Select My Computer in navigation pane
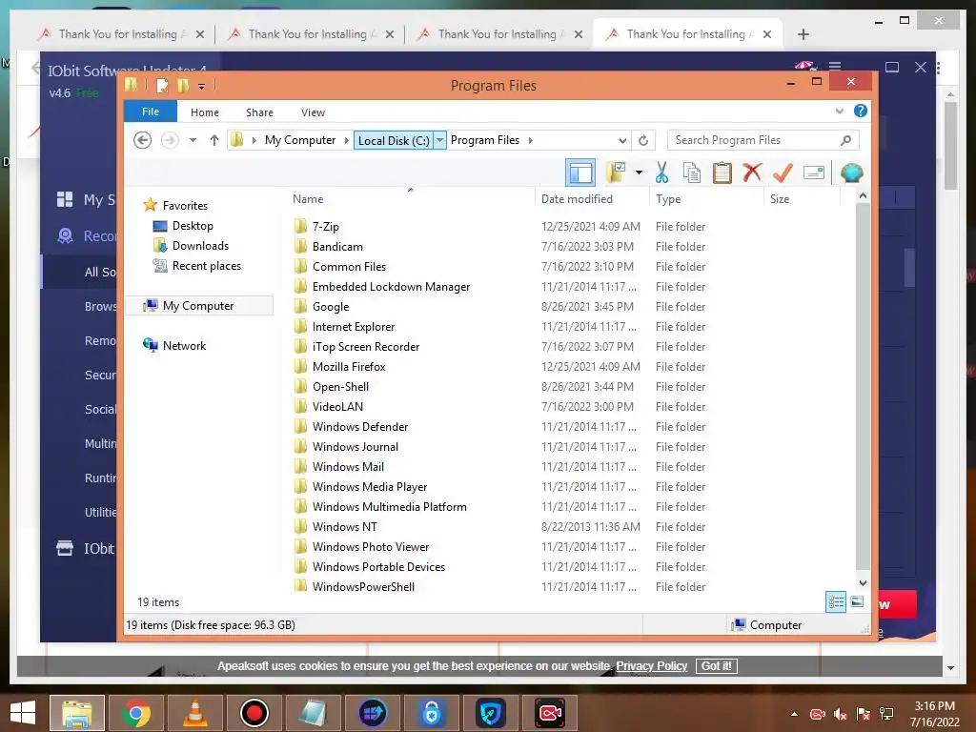 tap(198, 306)
